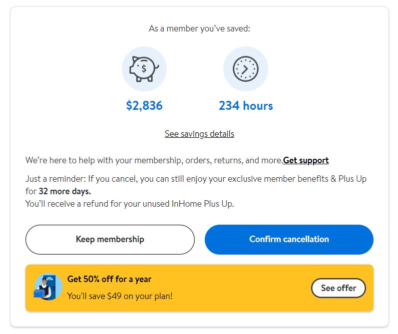This screenshot has height=334, width=398.
Task: Click the delivery person illustration in offer banner
Action: click(48, 287)
